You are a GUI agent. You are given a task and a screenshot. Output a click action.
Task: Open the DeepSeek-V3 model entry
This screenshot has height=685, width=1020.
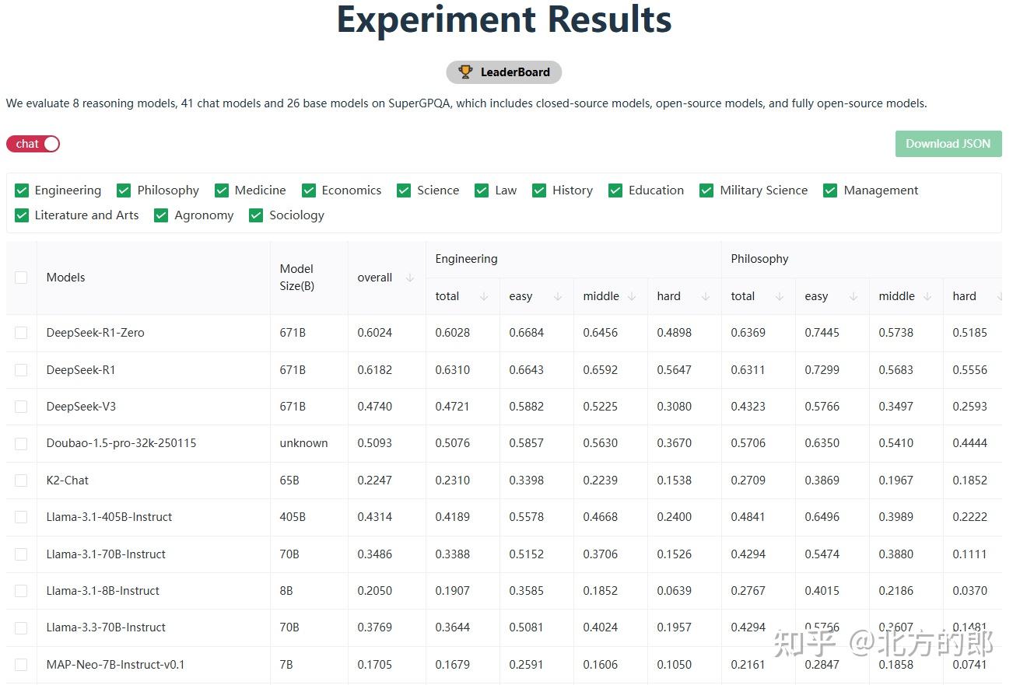tap(81, 406)
